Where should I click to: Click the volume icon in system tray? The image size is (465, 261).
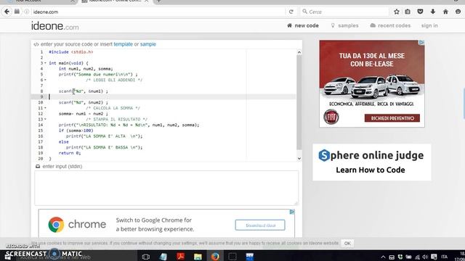click(x=425, y=257)
